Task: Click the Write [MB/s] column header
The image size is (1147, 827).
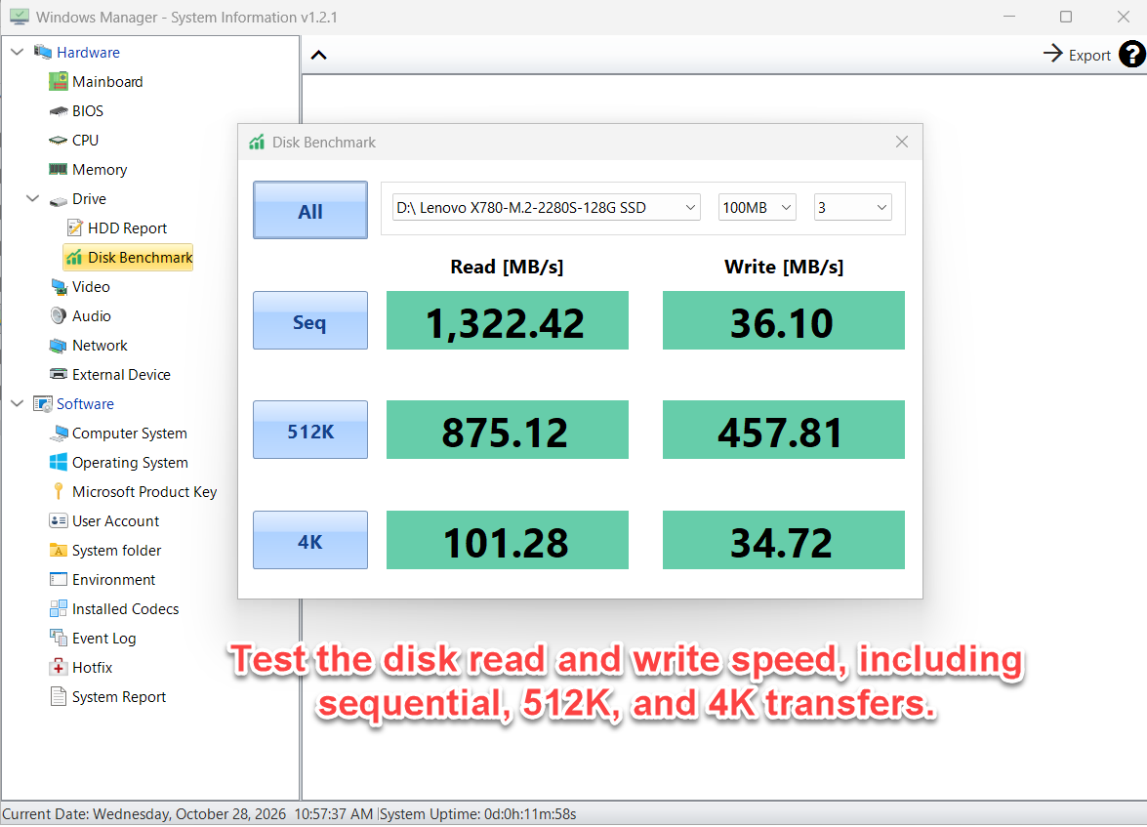Action: [784, 268]
